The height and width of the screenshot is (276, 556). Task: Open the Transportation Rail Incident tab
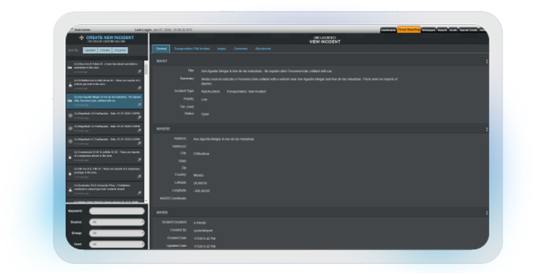pos(192,48)
